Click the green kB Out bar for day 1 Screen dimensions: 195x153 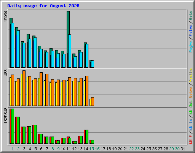click(13, 126)
